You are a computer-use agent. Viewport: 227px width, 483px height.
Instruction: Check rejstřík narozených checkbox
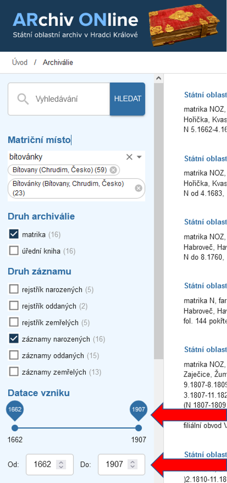point(14,289)
